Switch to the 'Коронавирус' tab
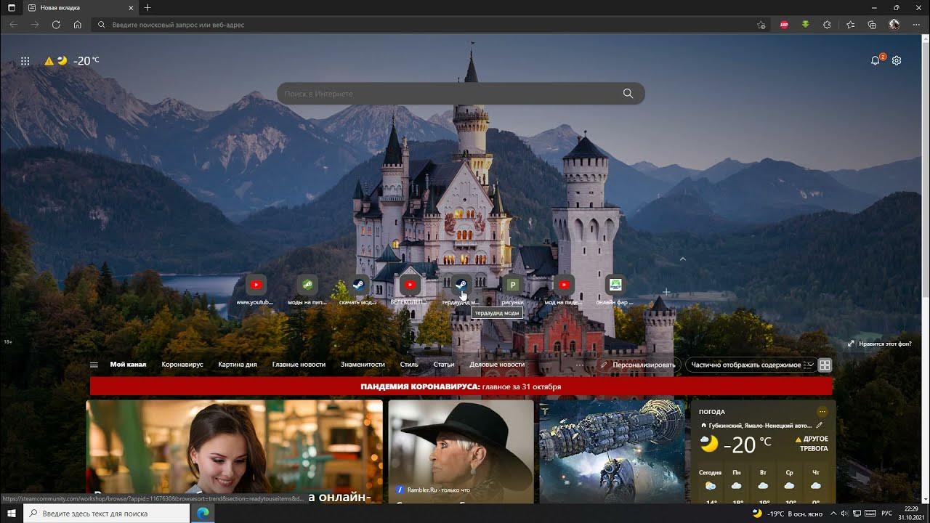The width and height of the screenshot is (930, 523). click(182, 365)
